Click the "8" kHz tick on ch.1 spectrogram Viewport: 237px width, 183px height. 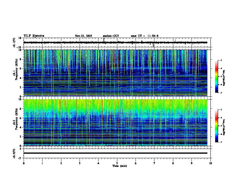point(21,59)
